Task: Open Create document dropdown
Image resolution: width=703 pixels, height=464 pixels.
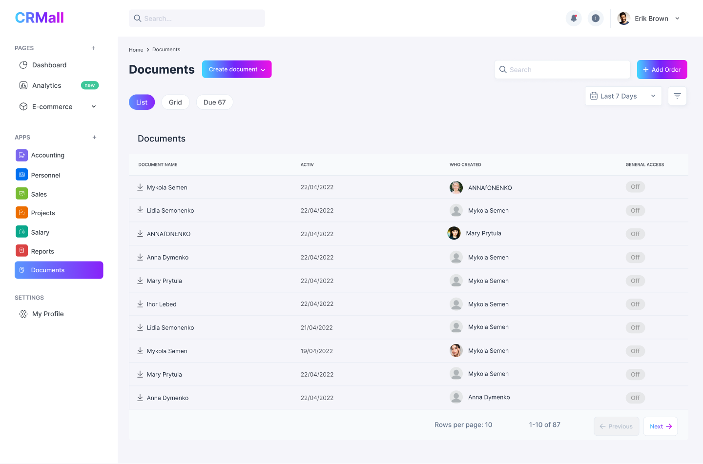Action: (237, 69)
